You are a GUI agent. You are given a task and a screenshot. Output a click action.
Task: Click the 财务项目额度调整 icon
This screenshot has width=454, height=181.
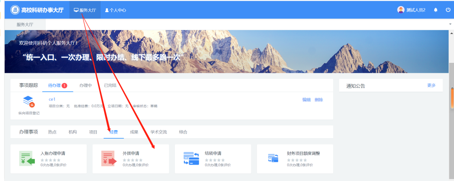pos(273,158)
